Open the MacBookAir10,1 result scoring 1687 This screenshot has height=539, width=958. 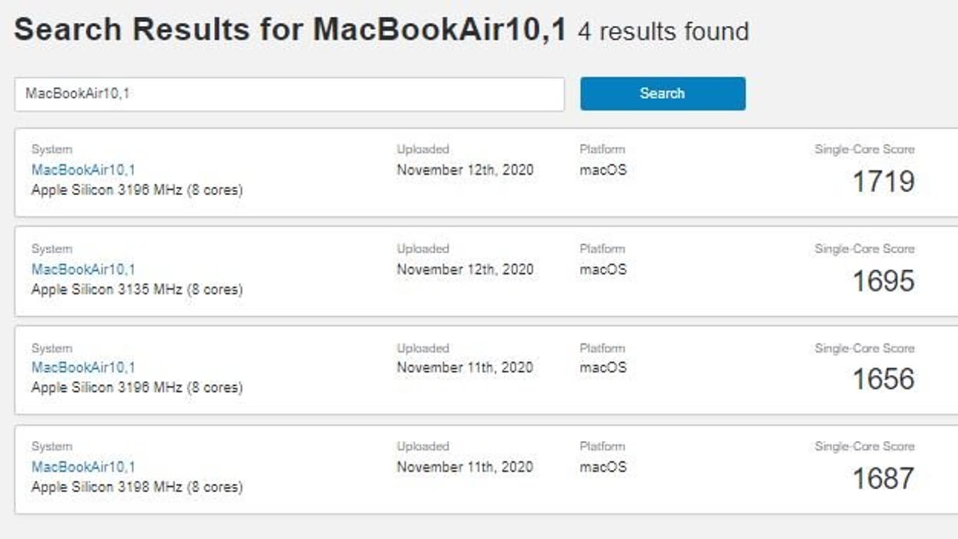point(83,467)
